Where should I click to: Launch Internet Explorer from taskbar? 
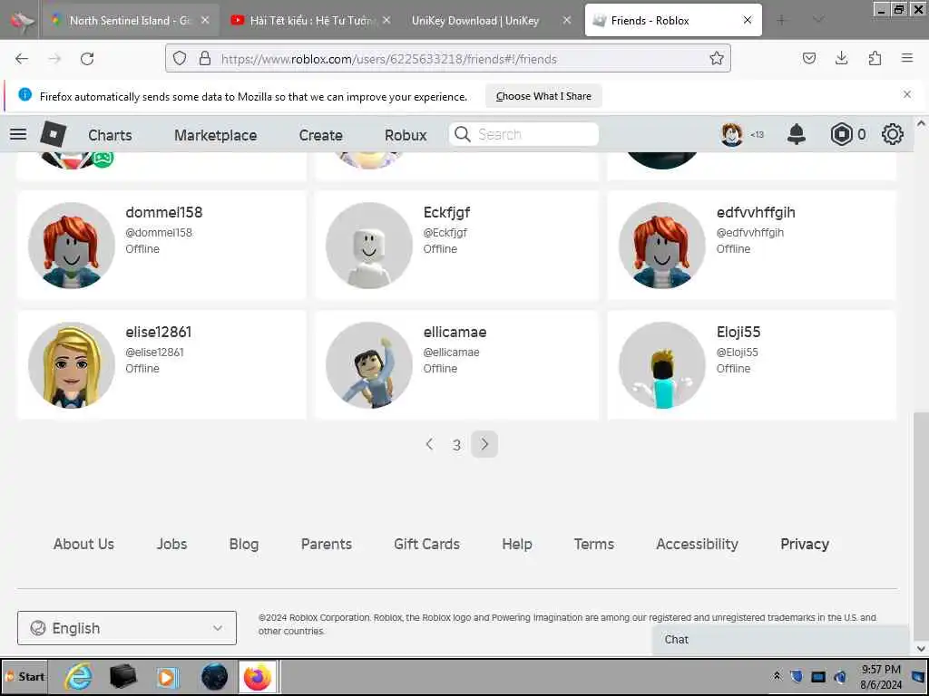point(79,676)
